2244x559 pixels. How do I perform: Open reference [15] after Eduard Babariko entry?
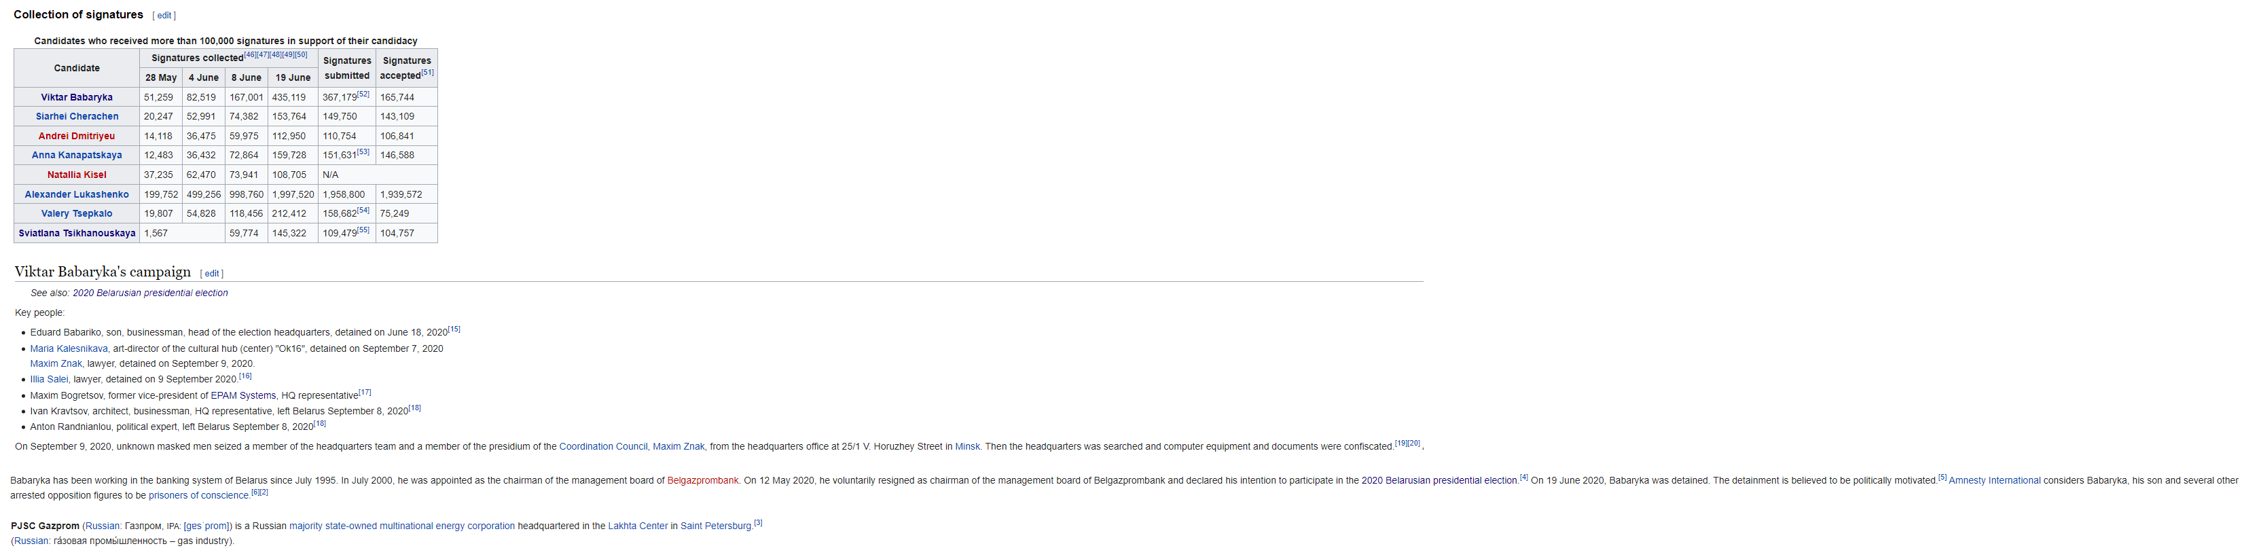454,329
